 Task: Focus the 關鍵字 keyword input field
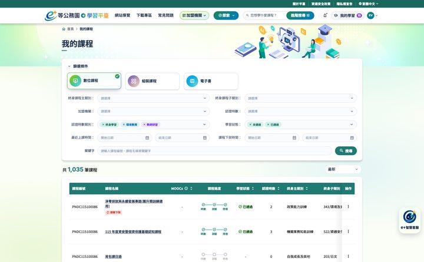tap(215, 151)
